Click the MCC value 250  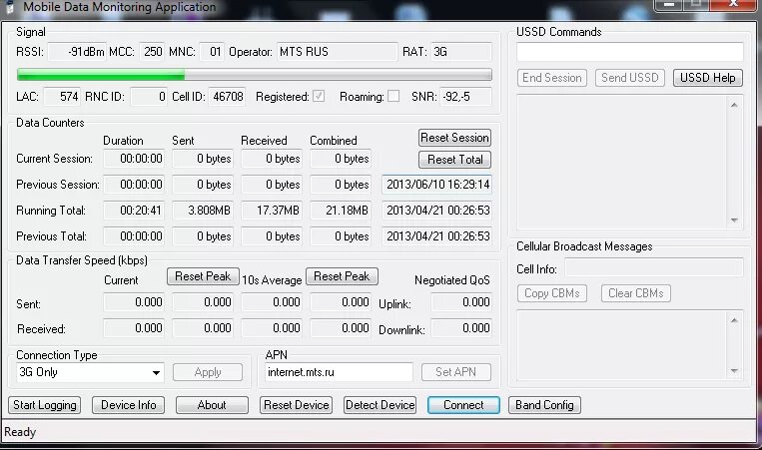[x=152, y=52]
